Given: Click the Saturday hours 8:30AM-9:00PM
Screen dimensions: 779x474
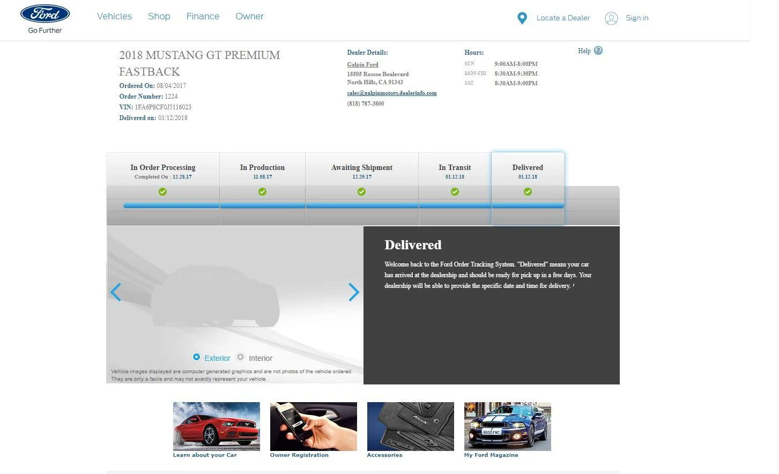Looking at the screenshot, I should coord(516,83).
